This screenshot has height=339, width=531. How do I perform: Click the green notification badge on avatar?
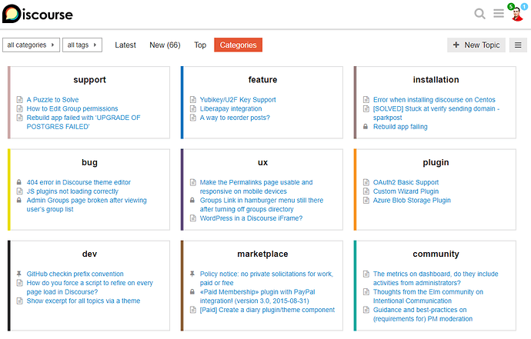[511, 6]
